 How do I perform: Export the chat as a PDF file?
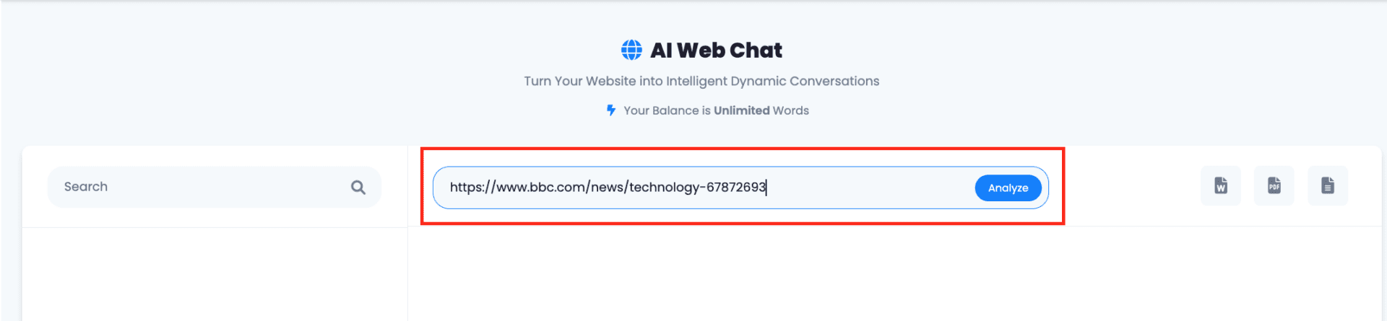pos(1274,186)
